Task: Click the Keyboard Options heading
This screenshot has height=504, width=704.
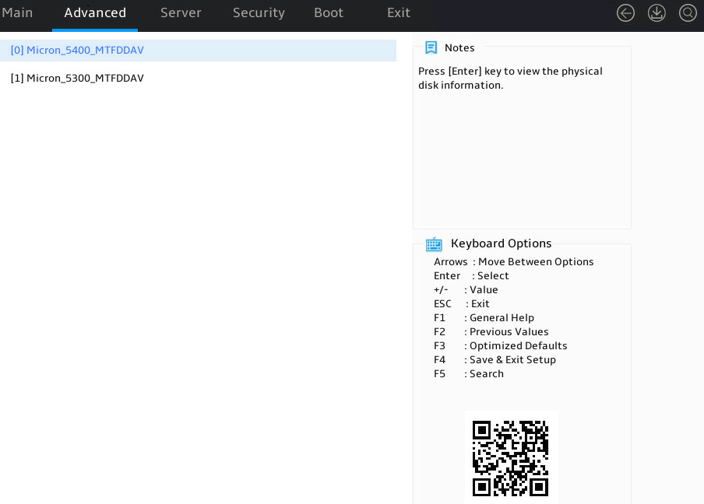Action: pos(501,243)
